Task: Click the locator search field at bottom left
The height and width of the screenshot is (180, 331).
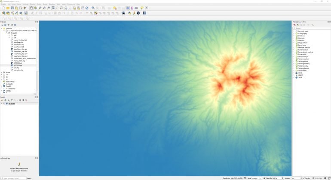Action: (x=13, y=178)
